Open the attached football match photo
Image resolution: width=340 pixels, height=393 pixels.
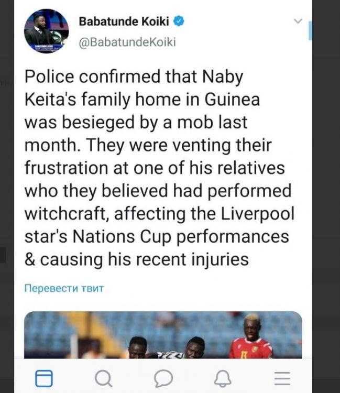pos(163,335)
